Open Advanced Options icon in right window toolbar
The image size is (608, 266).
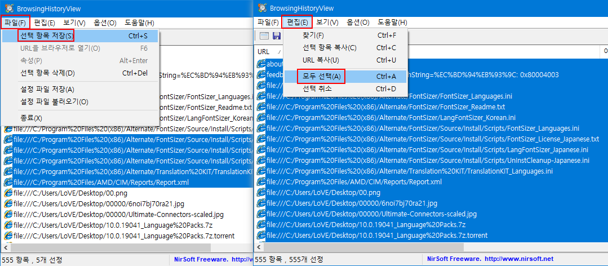pyautogui.click(x=264, y=36)
